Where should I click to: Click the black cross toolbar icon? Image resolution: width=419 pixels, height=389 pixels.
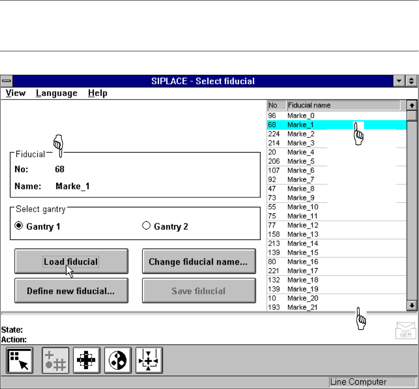tap(86, 360)
